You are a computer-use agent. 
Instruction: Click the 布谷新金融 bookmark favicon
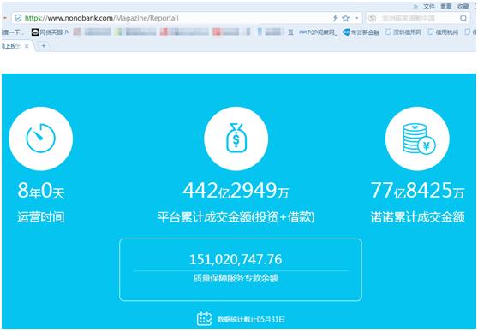[x=346, y=33]
